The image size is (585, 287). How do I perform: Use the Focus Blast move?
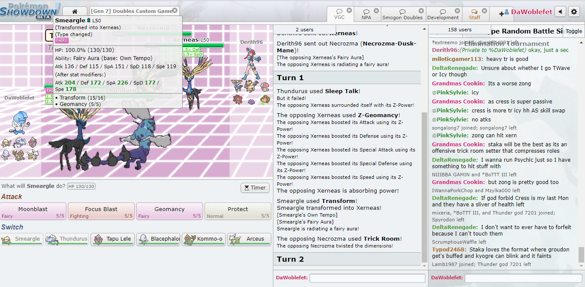click(x=101, y=211)
